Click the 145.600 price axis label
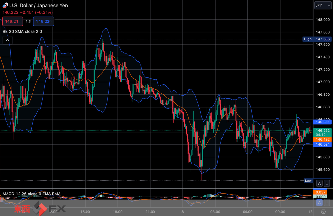Viewport: 333px width, 216px height. (323, 170)
